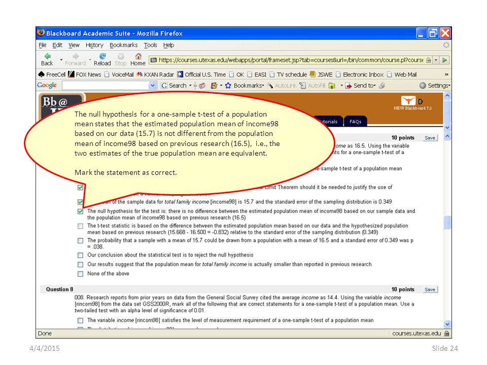Check Question 8 level of measurement statement
This screenshot has width=487, height=365.
point(81,320)
